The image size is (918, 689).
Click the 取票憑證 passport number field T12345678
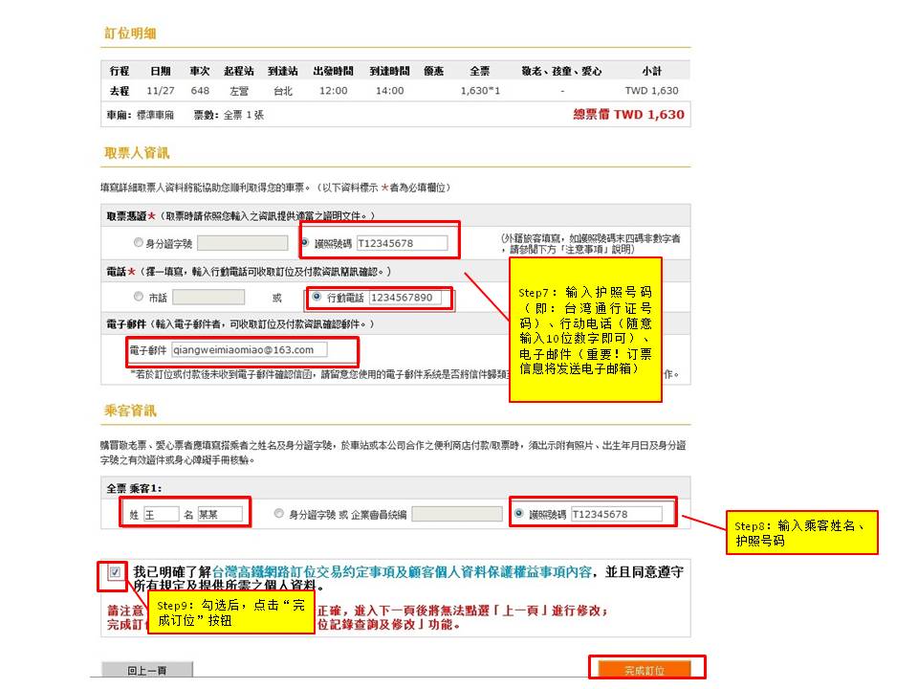401,243
